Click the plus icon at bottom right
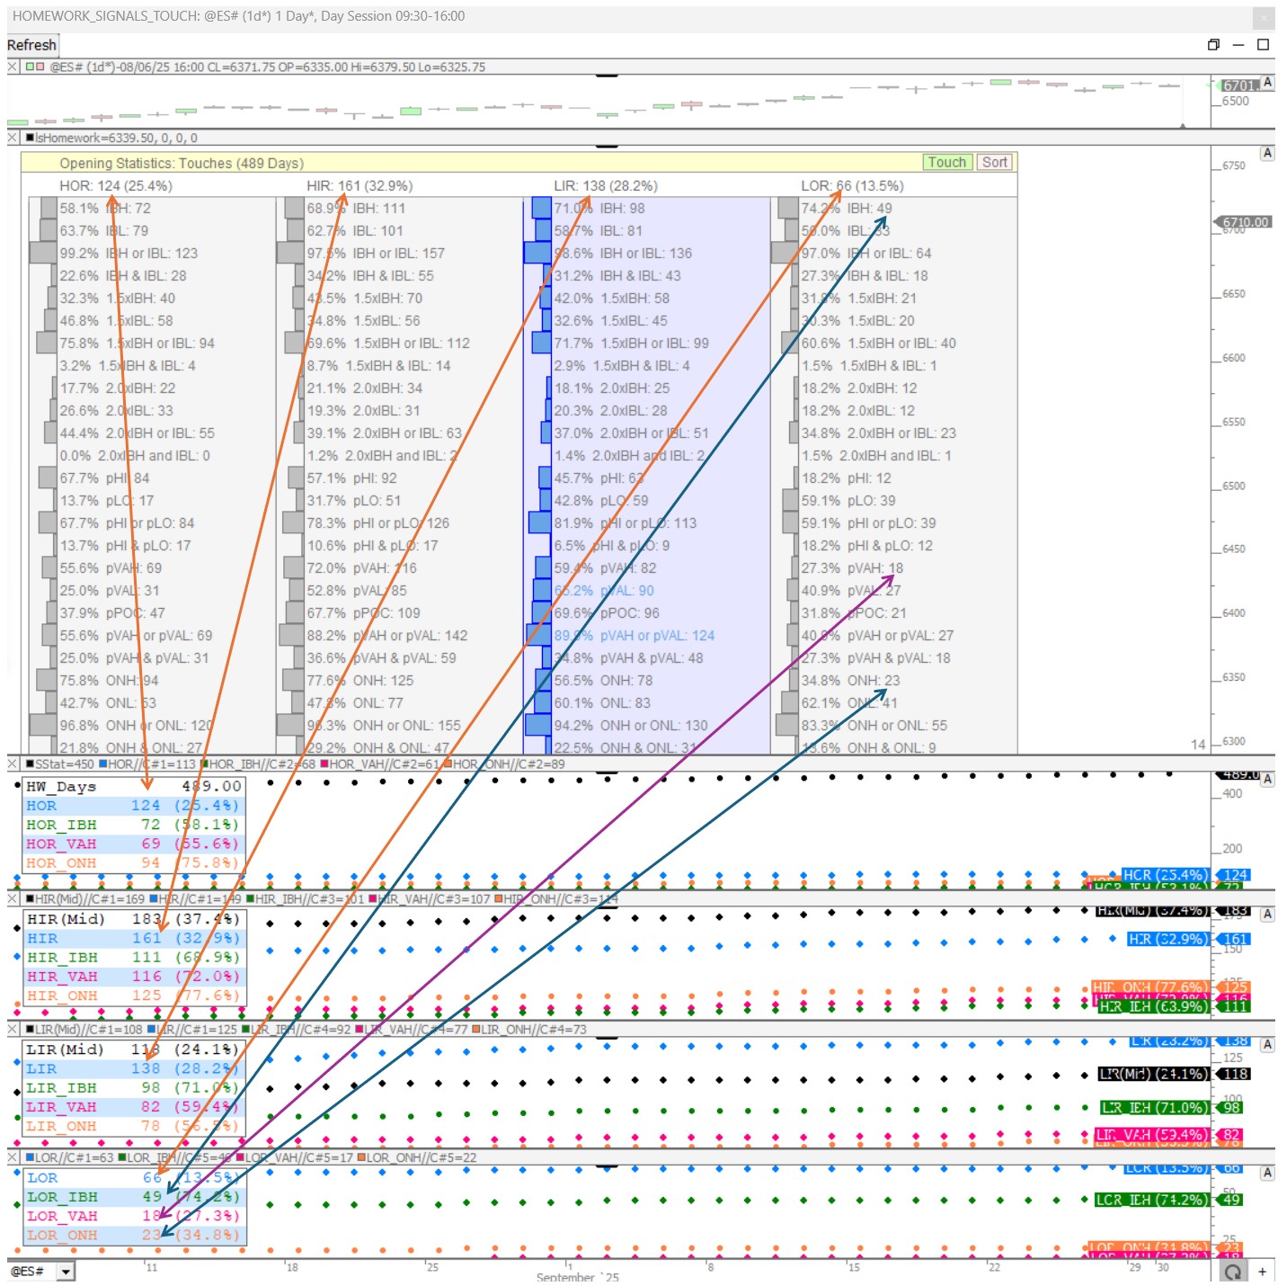 point(1263,1271)
